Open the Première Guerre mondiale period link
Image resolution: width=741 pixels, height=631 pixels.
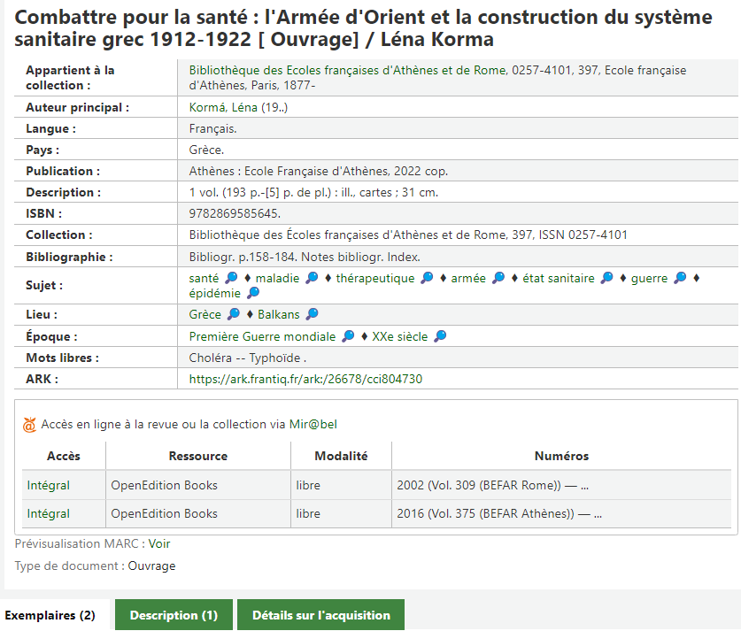pyautogui.click(x=262, y=336)
